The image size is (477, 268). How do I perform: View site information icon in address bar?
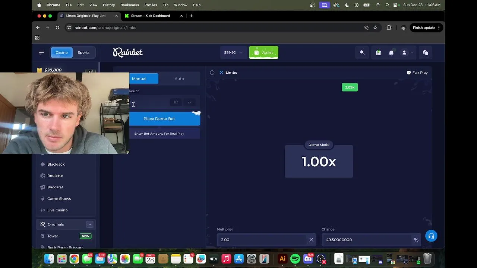point(69,28)
